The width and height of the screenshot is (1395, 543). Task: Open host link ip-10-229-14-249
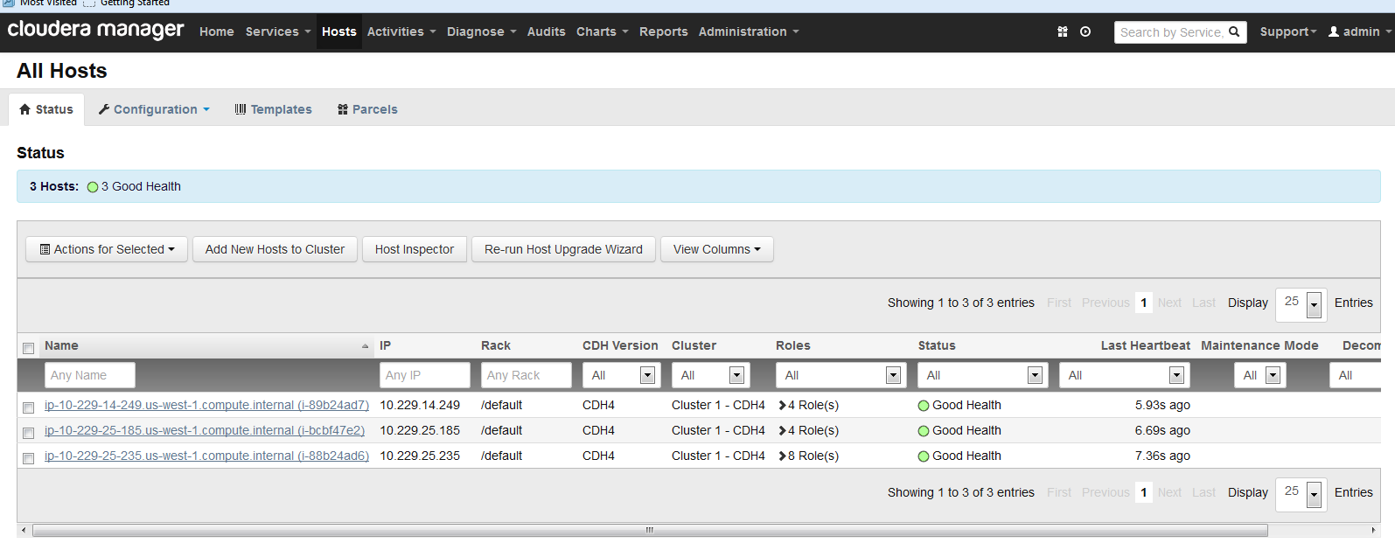click(206, 405)
